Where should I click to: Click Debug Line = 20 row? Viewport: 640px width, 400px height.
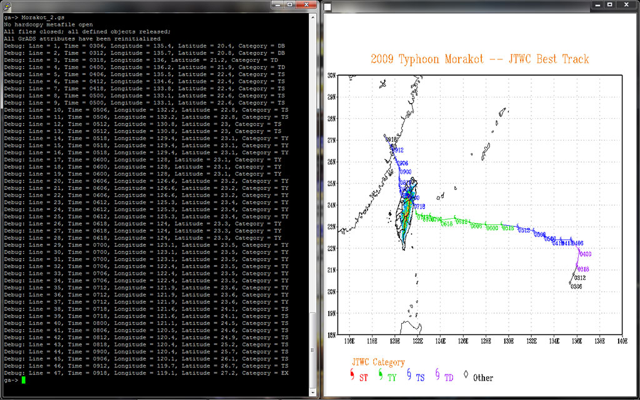tap(146, 181)
